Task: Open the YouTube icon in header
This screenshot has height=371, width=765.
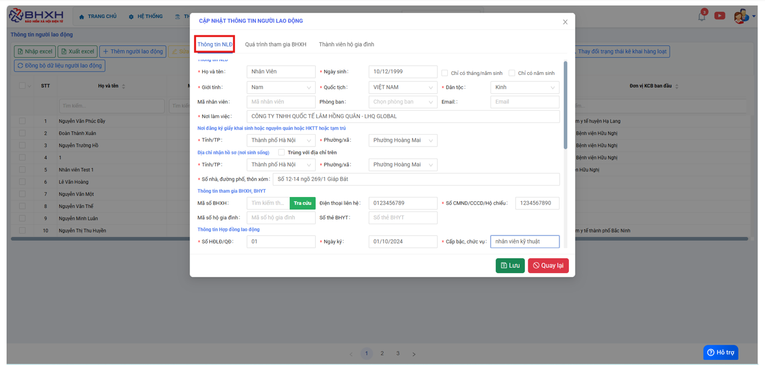Action: (x=720, y=16)
